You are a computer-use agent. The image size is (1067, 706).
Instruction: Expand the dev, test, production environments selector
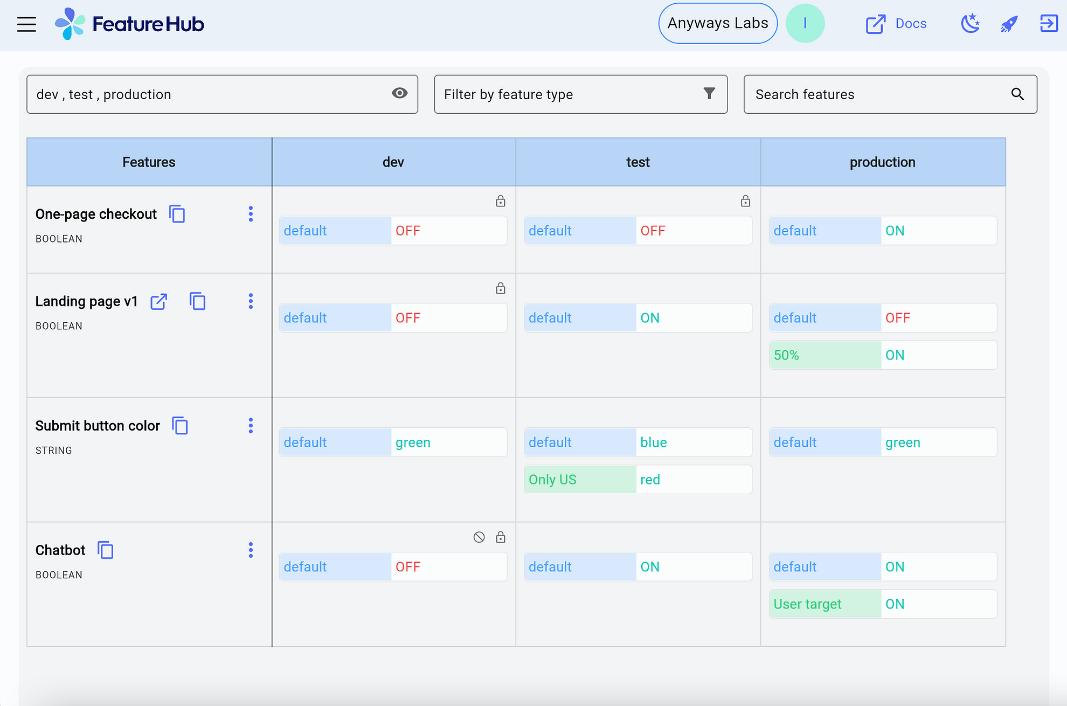(223, 94)
